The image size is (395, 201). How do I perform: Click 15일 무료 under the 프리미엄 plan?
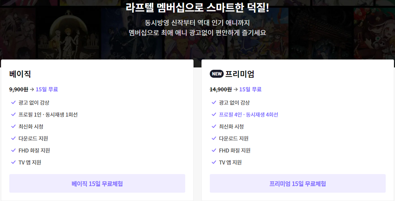(x=250, y=89)
